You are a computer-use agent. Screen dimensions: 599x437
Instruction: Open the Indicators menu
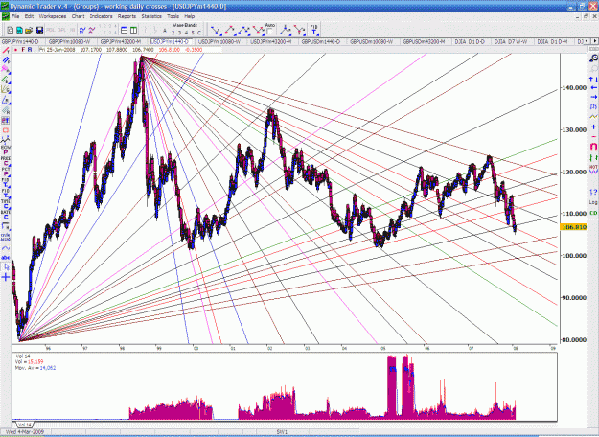coord(101,16)
